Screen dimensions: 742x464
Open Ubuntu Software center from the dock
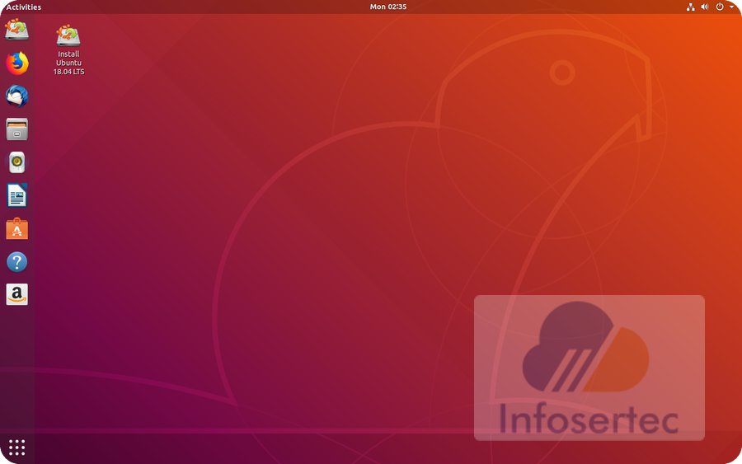pos(16,229)
